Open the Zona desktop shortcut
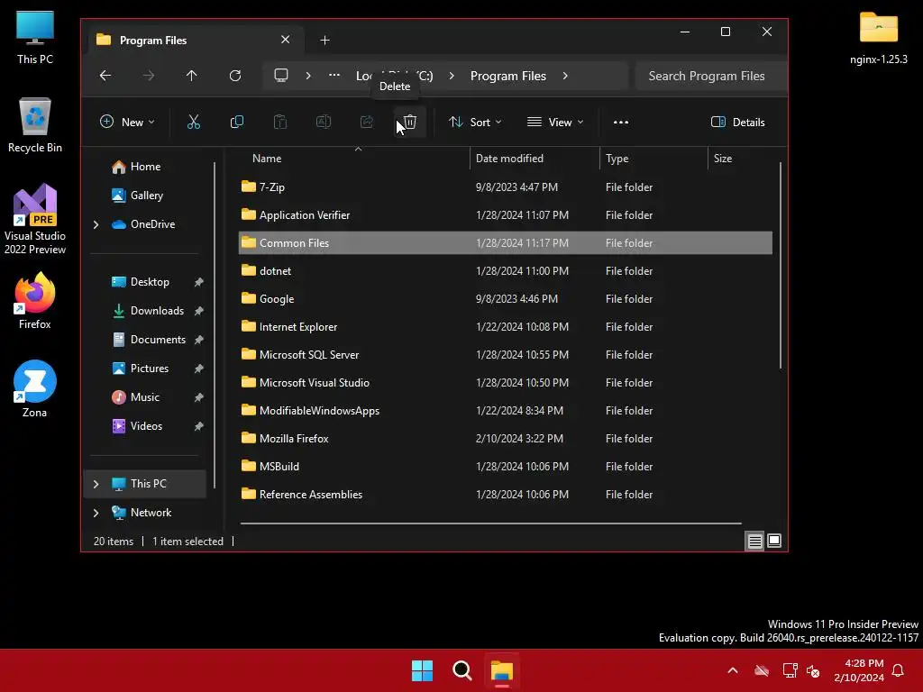The width and height of the screenshot is (923, 692). 35,389
